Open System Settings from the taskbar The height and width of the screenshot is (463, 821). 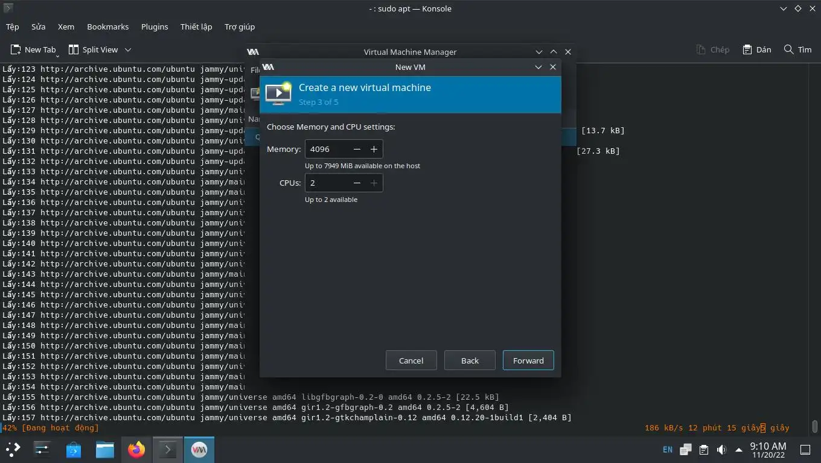[42, 449]
